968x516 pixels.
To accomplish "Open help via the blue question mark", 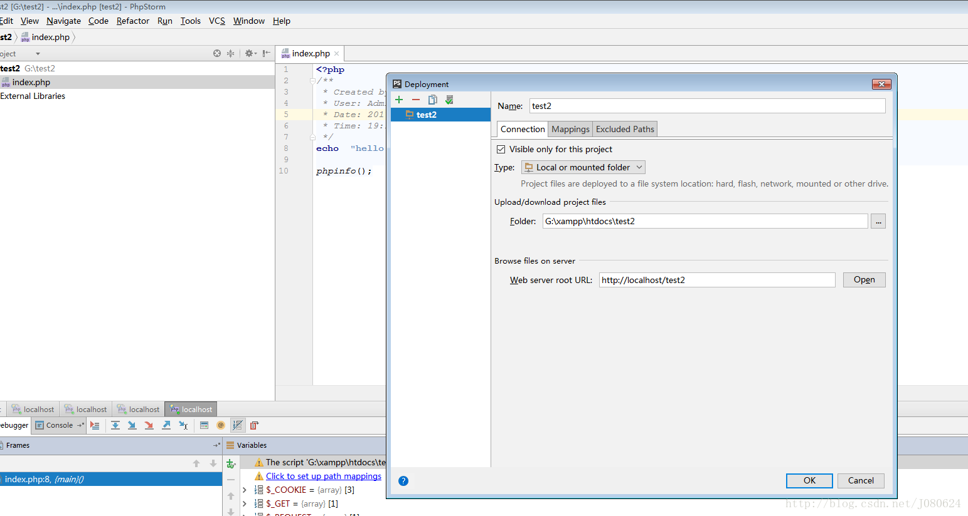I will [403, 481].
